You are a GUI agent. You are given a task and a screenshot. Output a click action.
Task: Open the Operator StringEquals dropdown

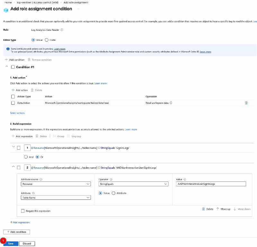click(134, 184)
